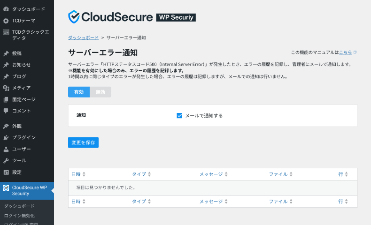
Task: Select CloudSecure WP Security menu item
Action: (27, 191)
